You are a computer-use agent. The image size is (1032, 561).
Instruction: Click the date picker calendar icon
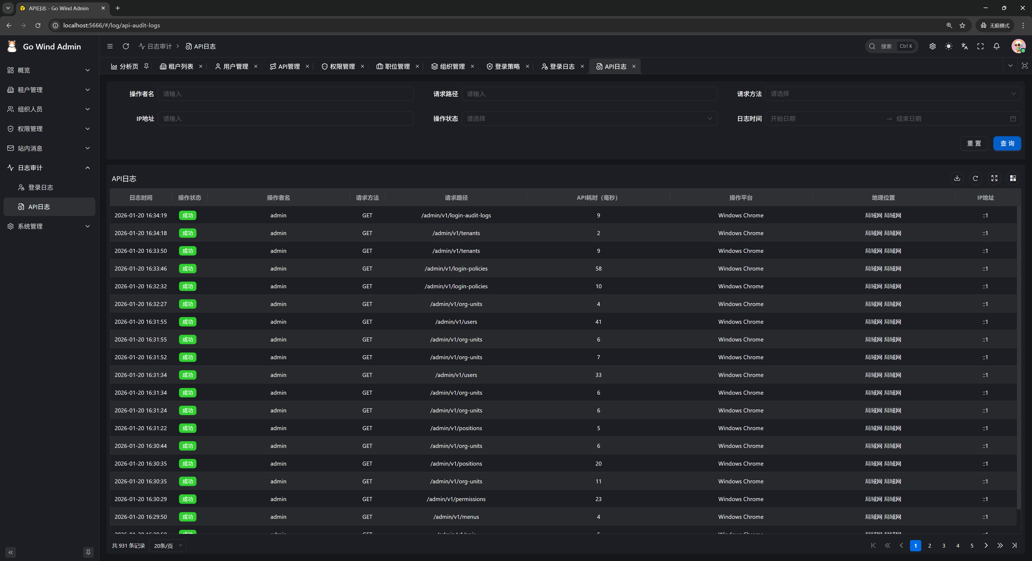click(x=1013, y=118)
